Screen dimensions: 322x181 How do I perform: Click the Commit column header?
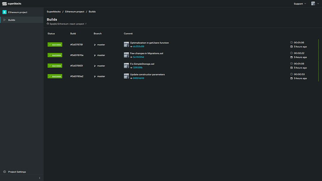coord(128,33)
